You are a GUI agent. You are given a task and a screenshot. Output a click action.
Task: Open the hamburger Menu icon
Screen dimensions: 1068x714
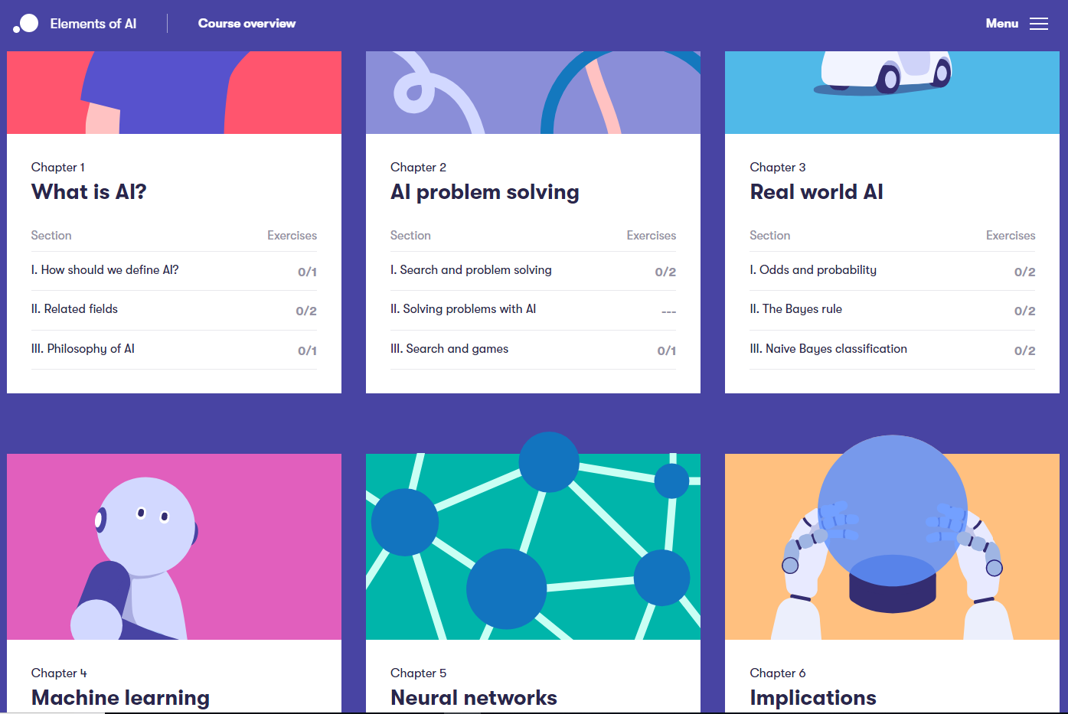pos(1038,24)
